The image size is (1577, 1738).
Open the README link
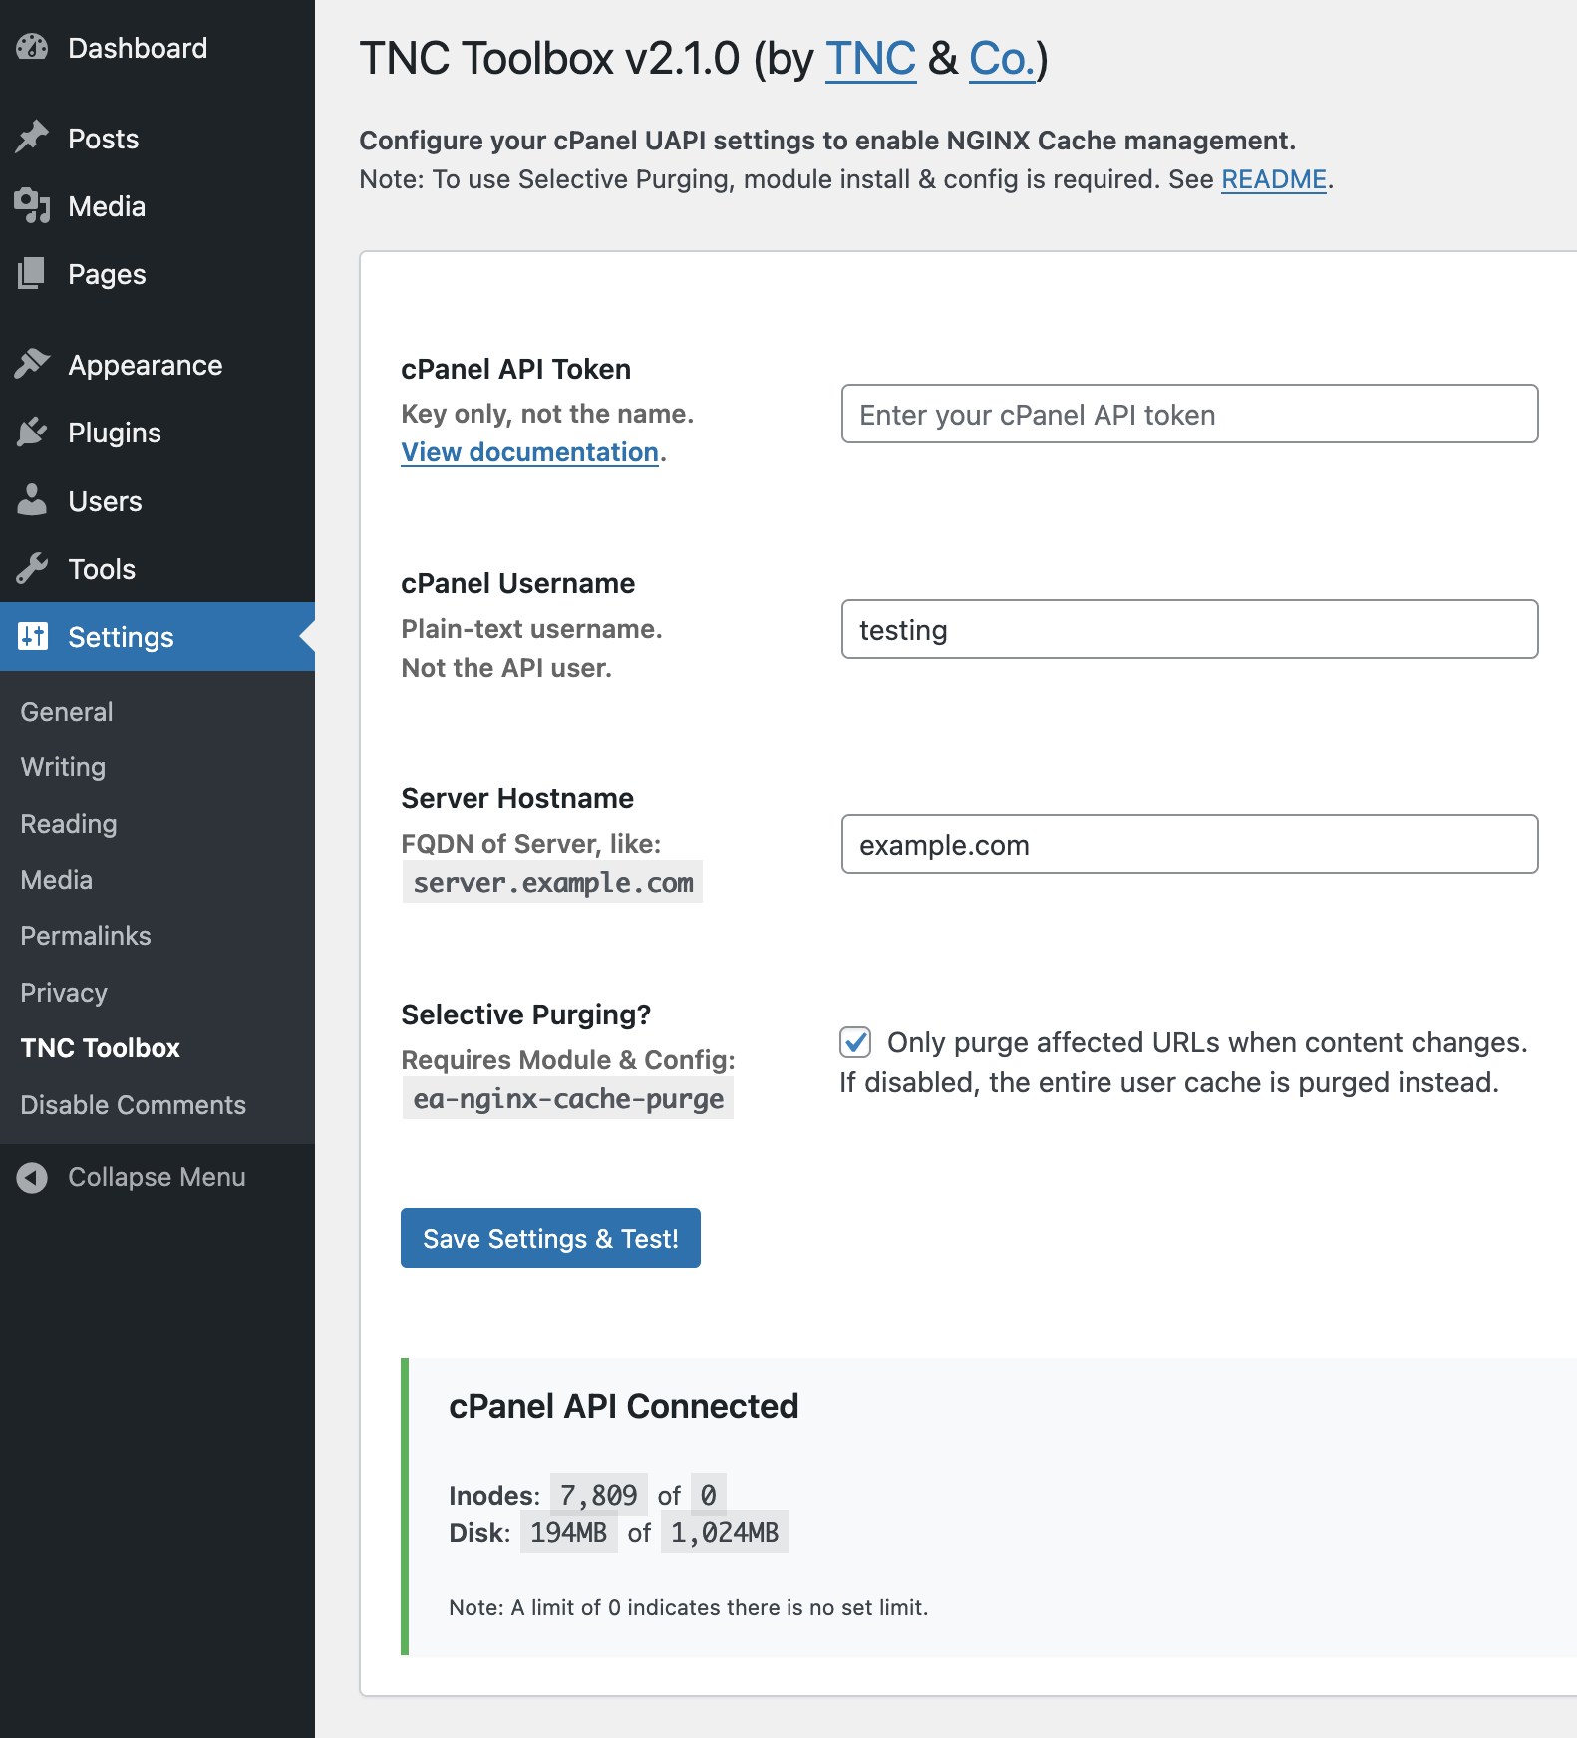tap(1273, 179)
